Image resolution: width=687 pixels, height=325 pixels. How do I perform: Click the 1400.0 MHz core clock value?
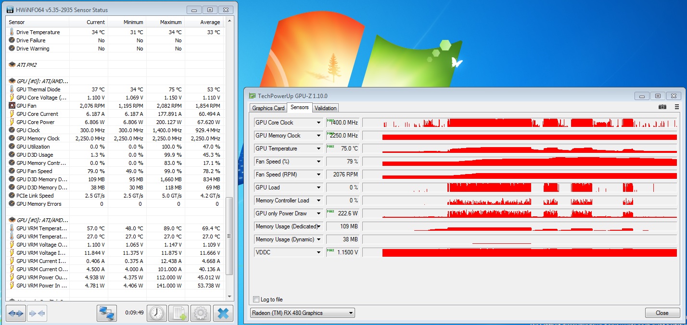click(342, 123)
